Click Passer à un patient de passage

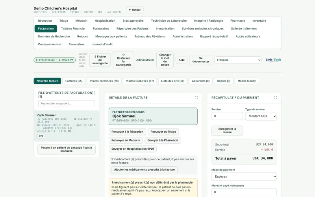click(x=67, y=149)
